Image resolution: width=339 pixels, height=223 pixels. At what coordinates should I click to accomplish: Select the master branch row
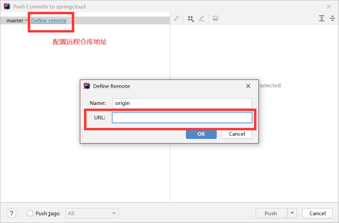pos(85,21)
